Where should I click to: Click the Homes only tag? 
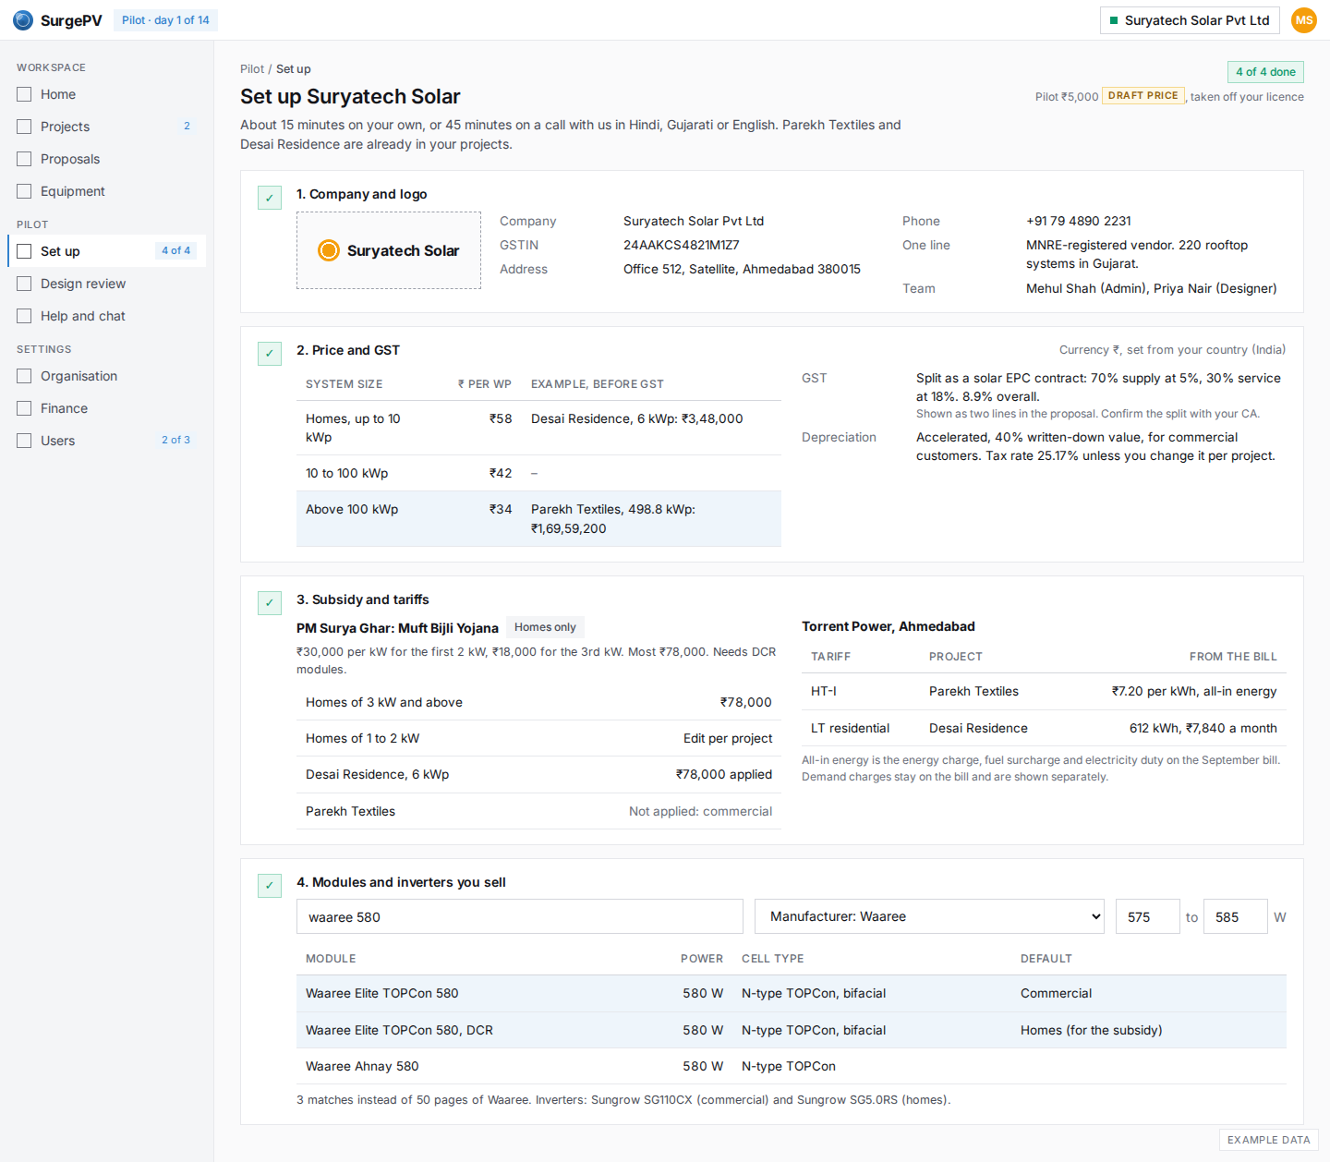tap(545, 627)
